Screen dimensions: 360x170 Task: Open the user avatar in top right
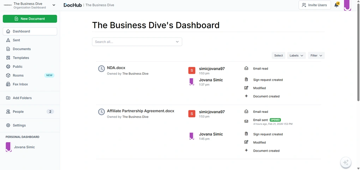point(347,5)
